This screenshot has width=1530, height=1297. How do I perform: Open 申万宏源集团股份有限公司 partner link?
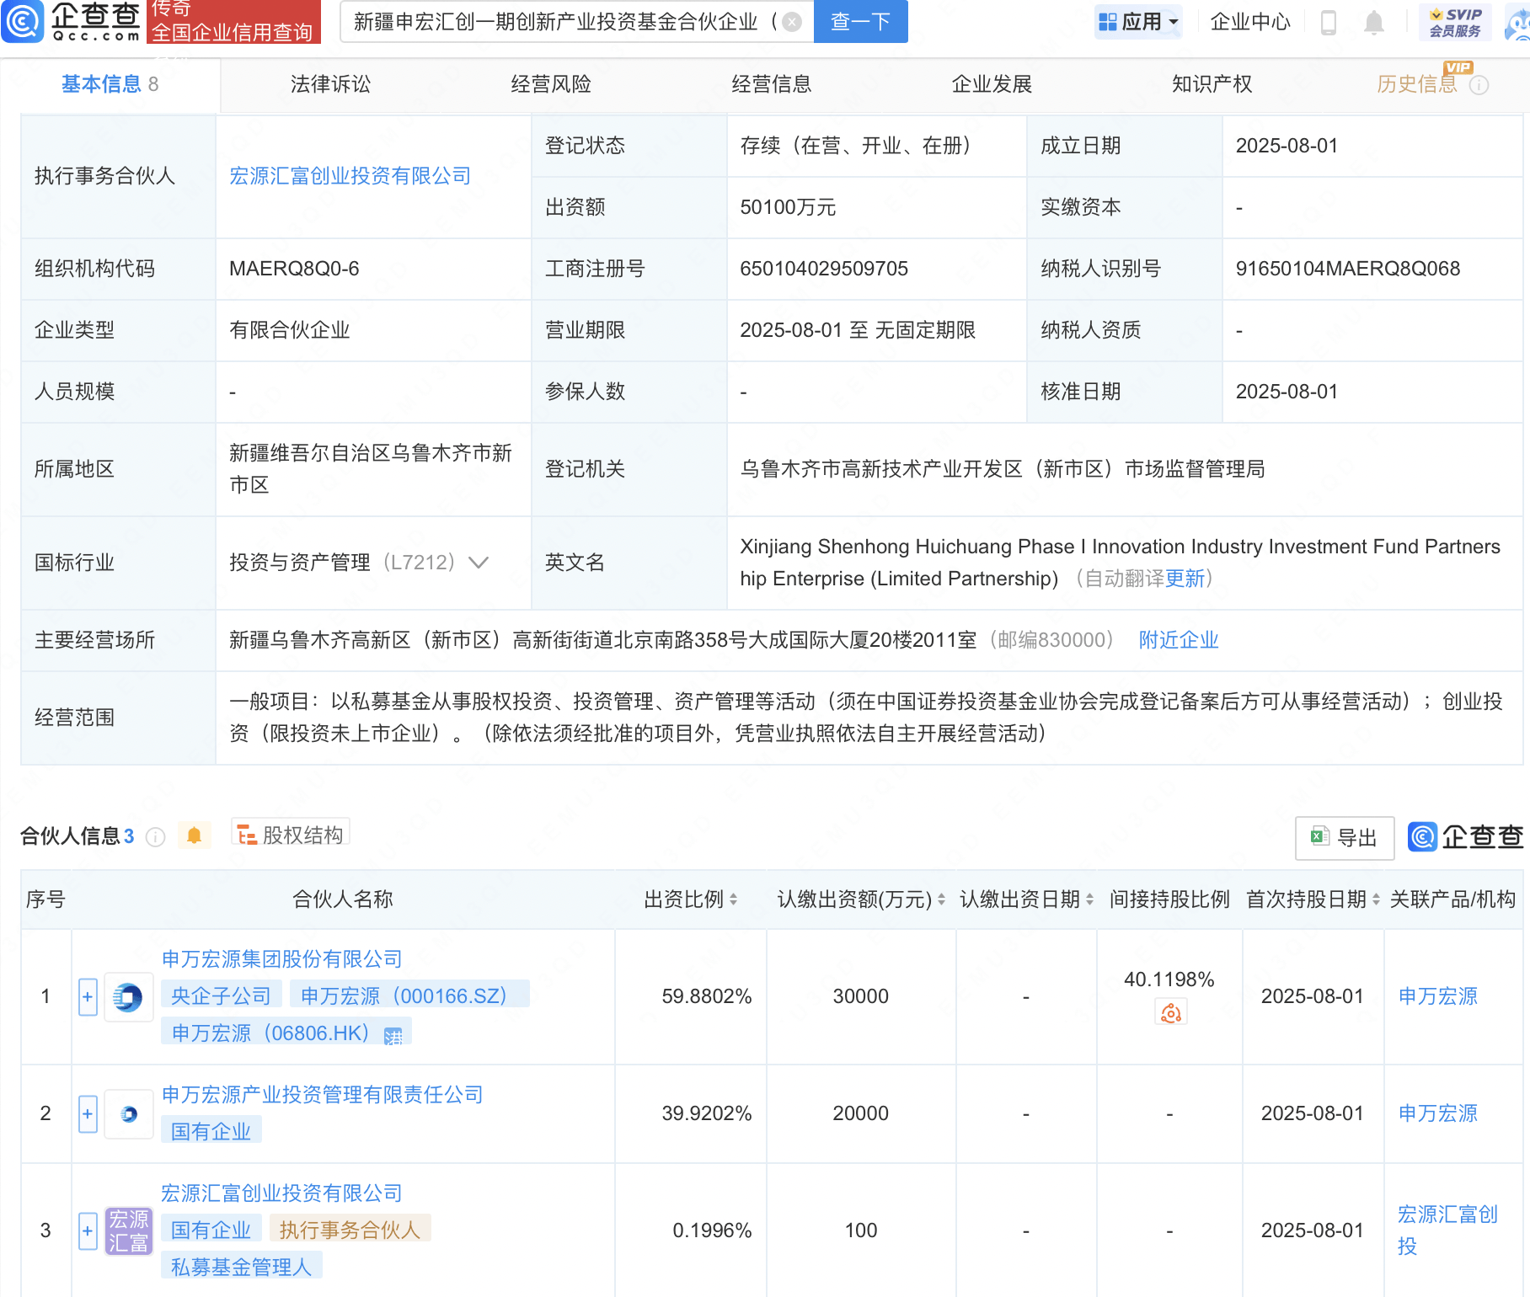click(x=282, y=959)
